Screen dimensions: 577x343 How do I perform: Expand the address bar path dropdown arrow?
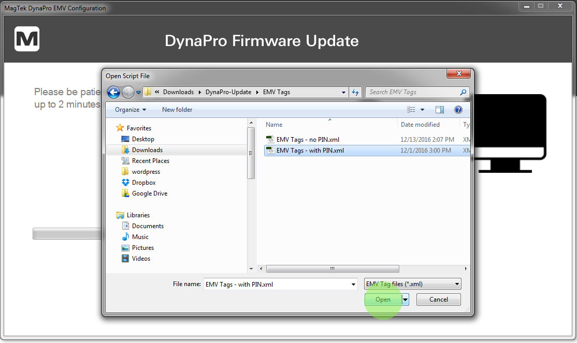pos(343,92)
